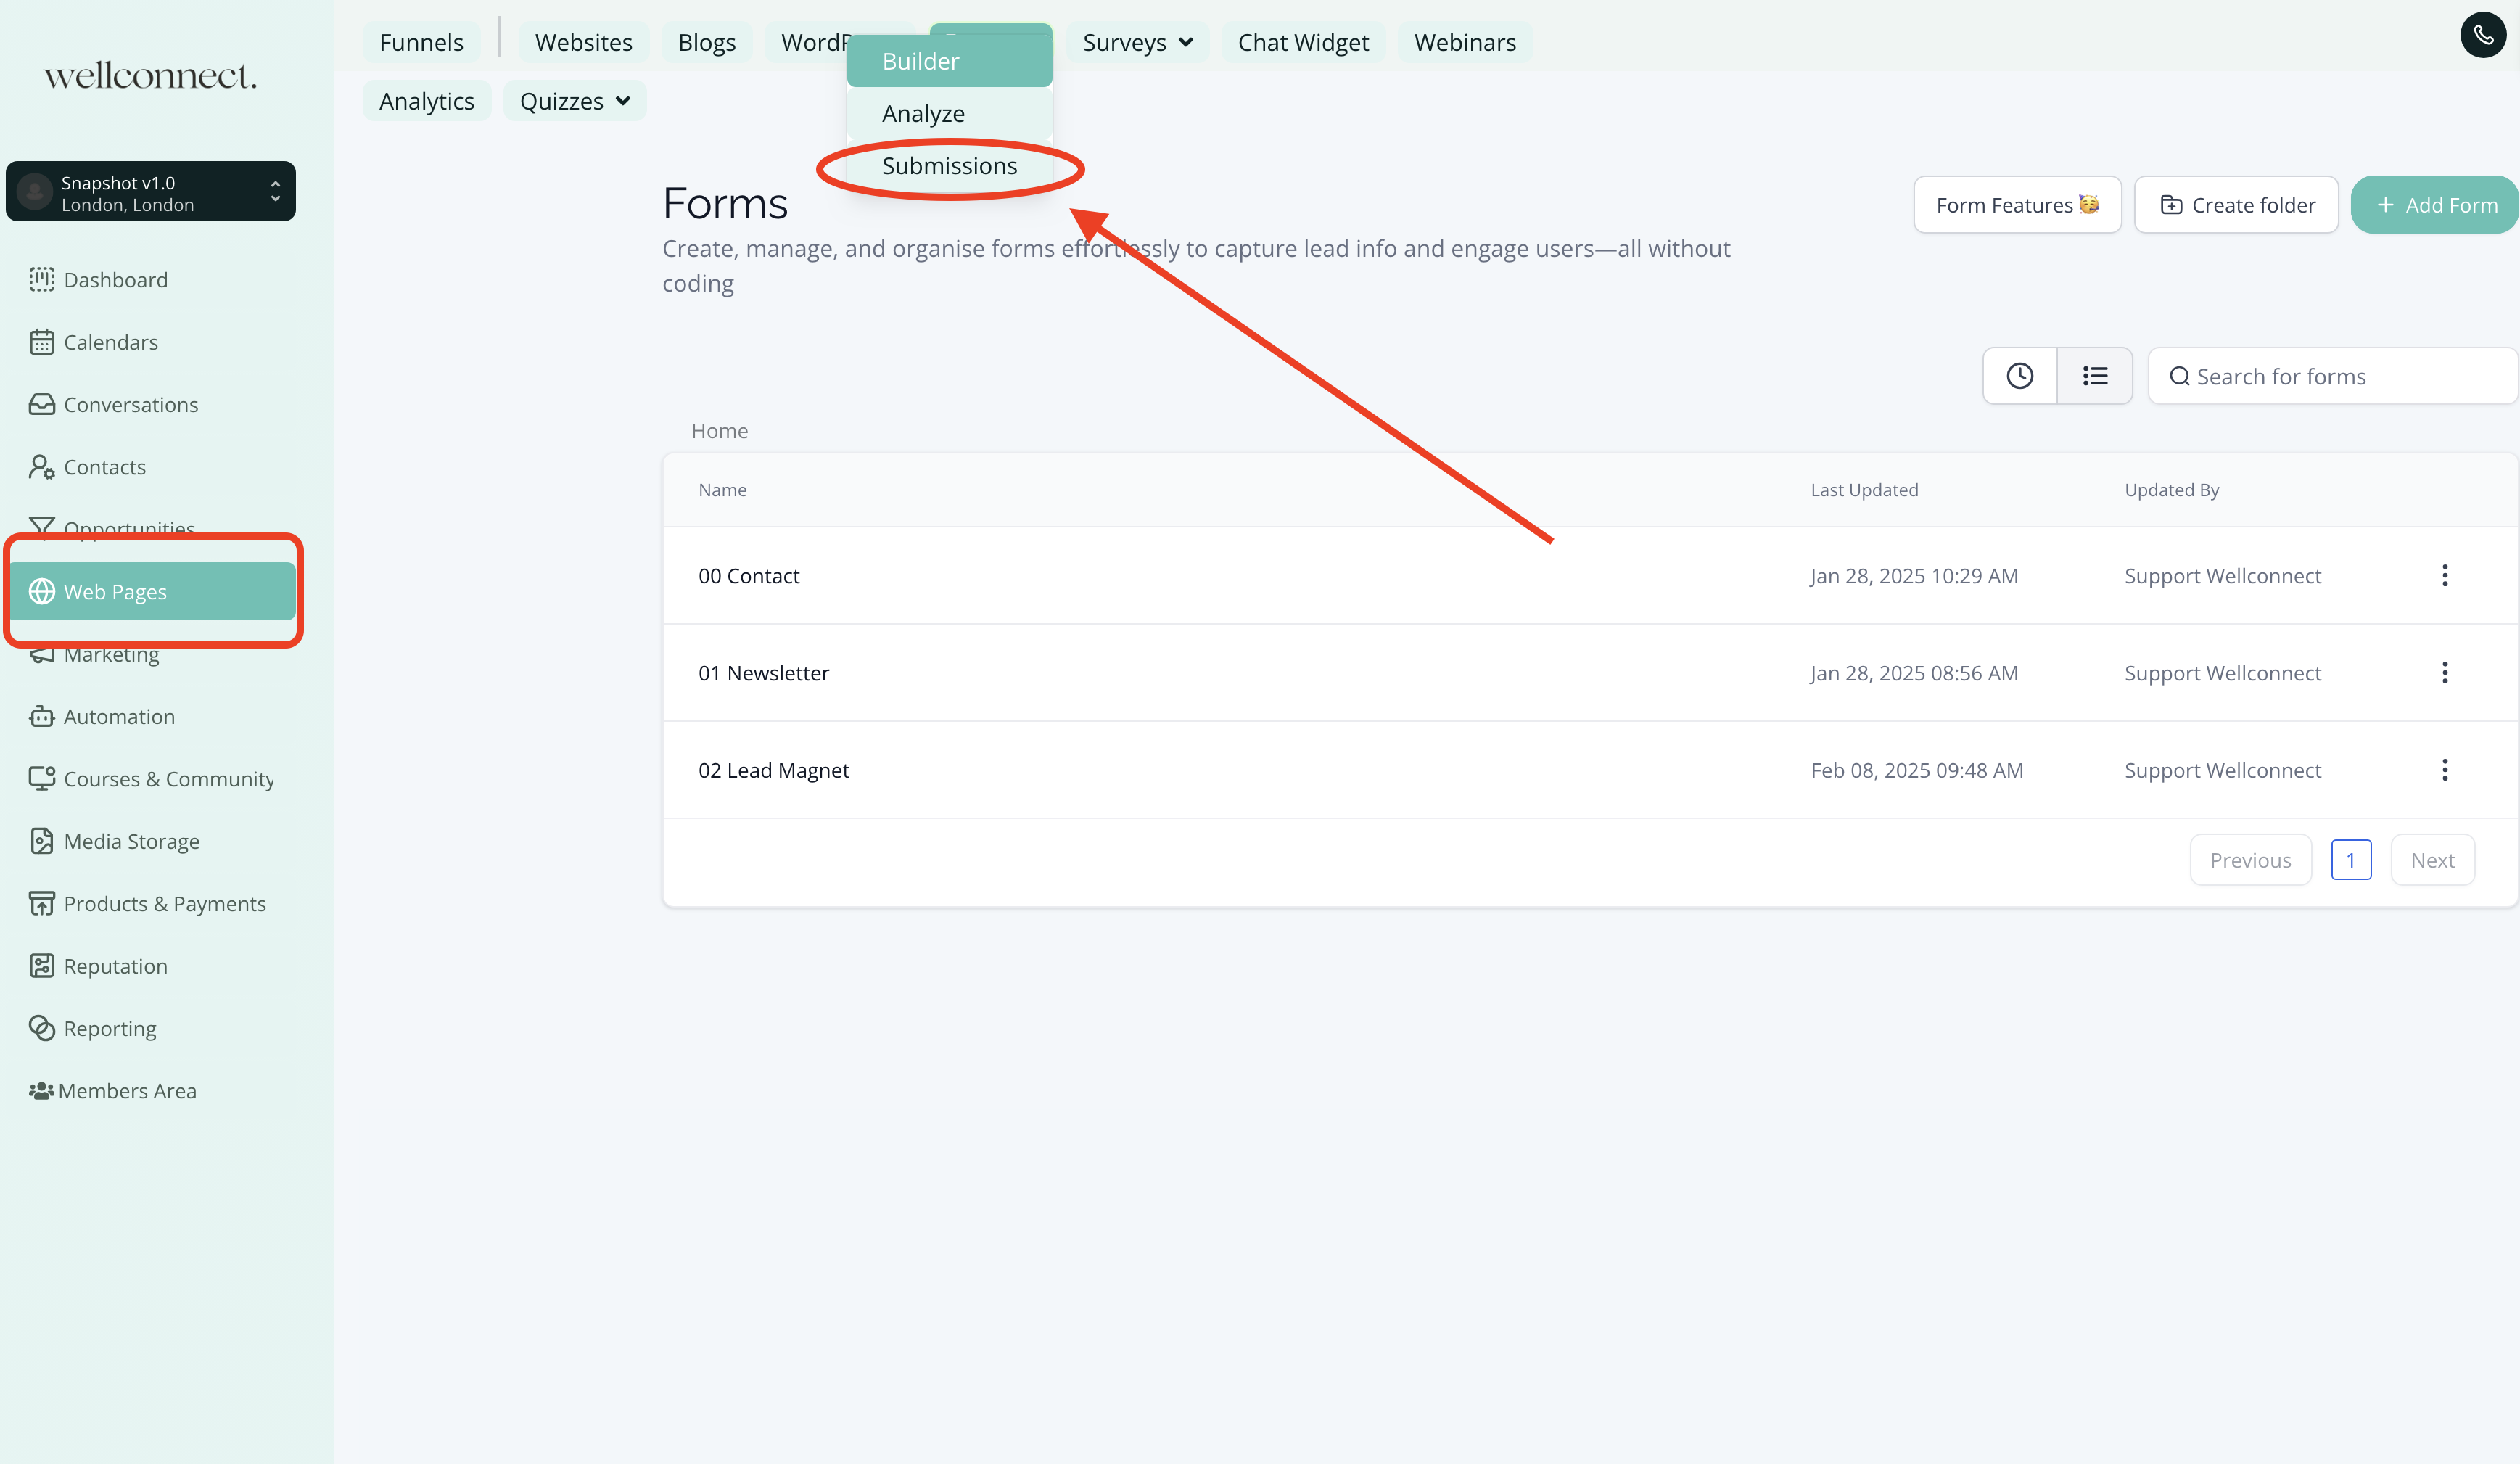The width and height of the screenshot is (2520, 1464).
Task: Open Reputation in the sidebar
Action: pyautogui.click(x=115, y=966)
